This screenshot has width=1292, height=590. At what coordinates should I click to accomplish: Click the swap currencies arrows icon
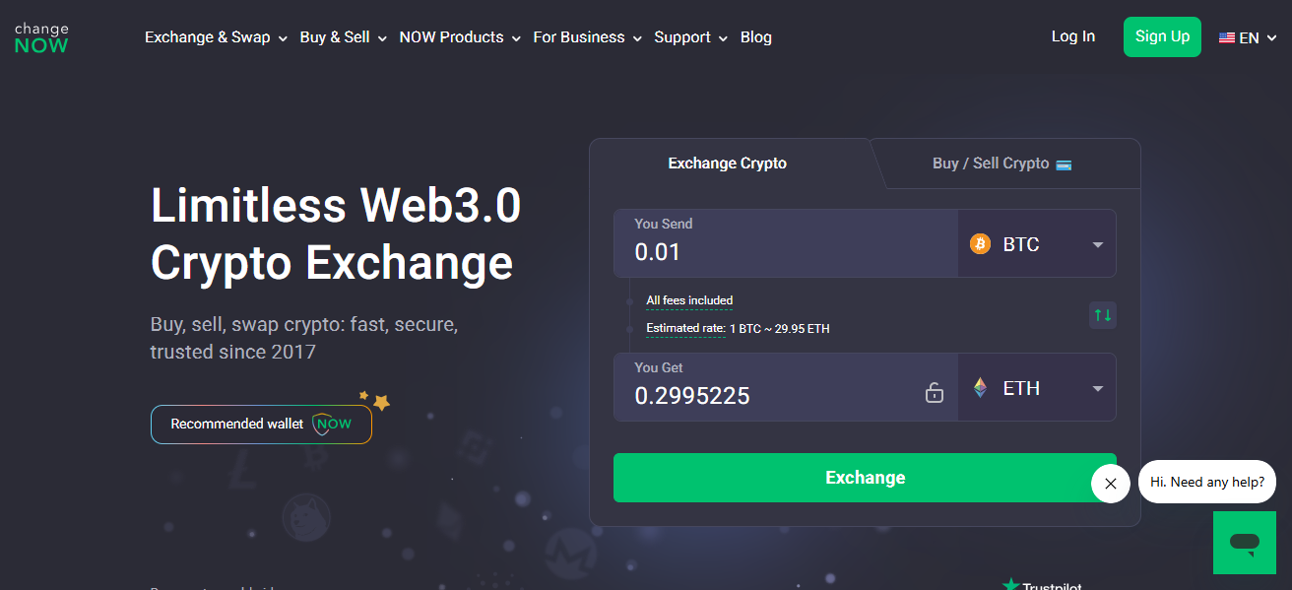pyautogui.click(x=1102, y=314)
